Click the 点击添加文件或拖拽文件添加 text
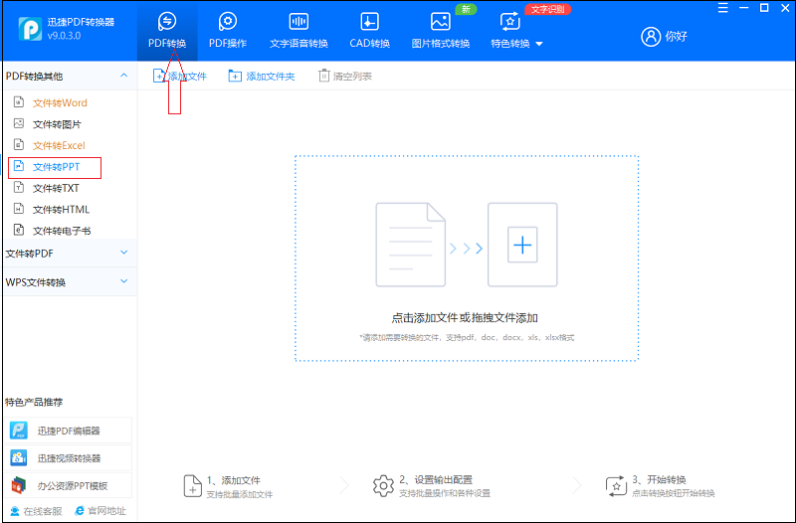This screenshot has height=523, width=796. 465,318
